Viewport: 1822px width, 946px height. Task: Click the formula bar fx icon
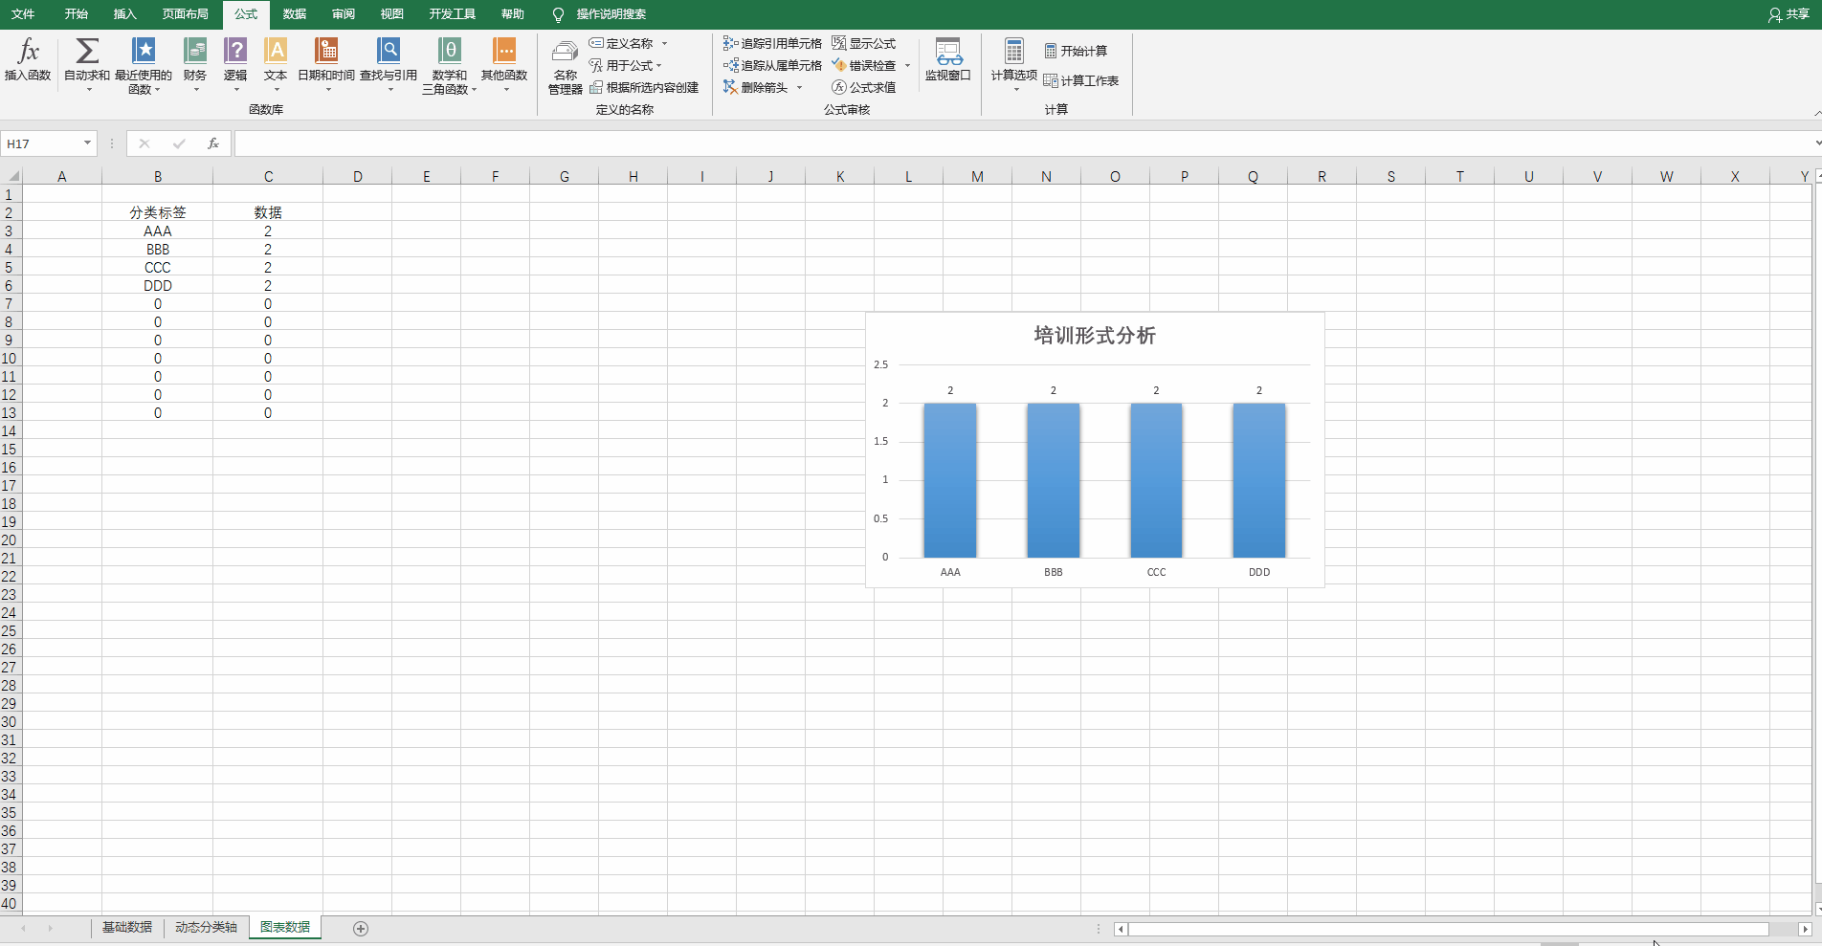tap(213, 143)
